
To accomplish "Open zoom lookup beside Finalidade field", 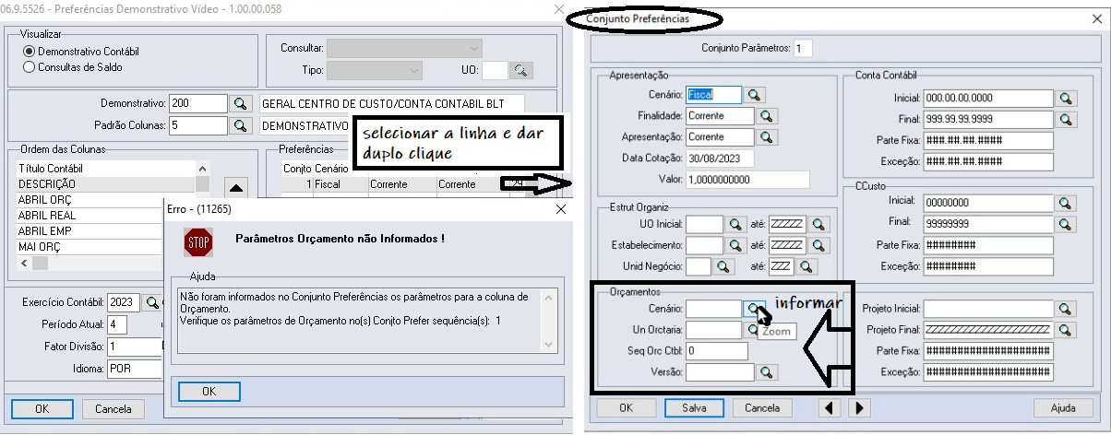I will coord(768,116).
